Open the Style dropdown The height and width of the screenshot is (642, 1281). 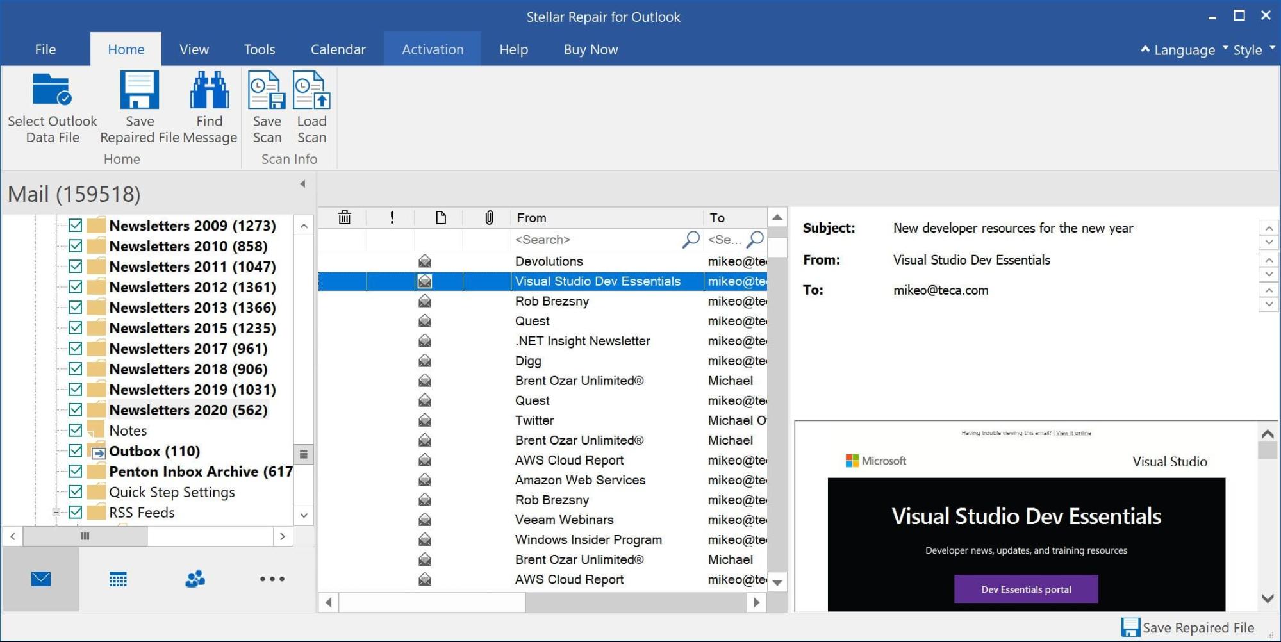tap(1253, 50)
